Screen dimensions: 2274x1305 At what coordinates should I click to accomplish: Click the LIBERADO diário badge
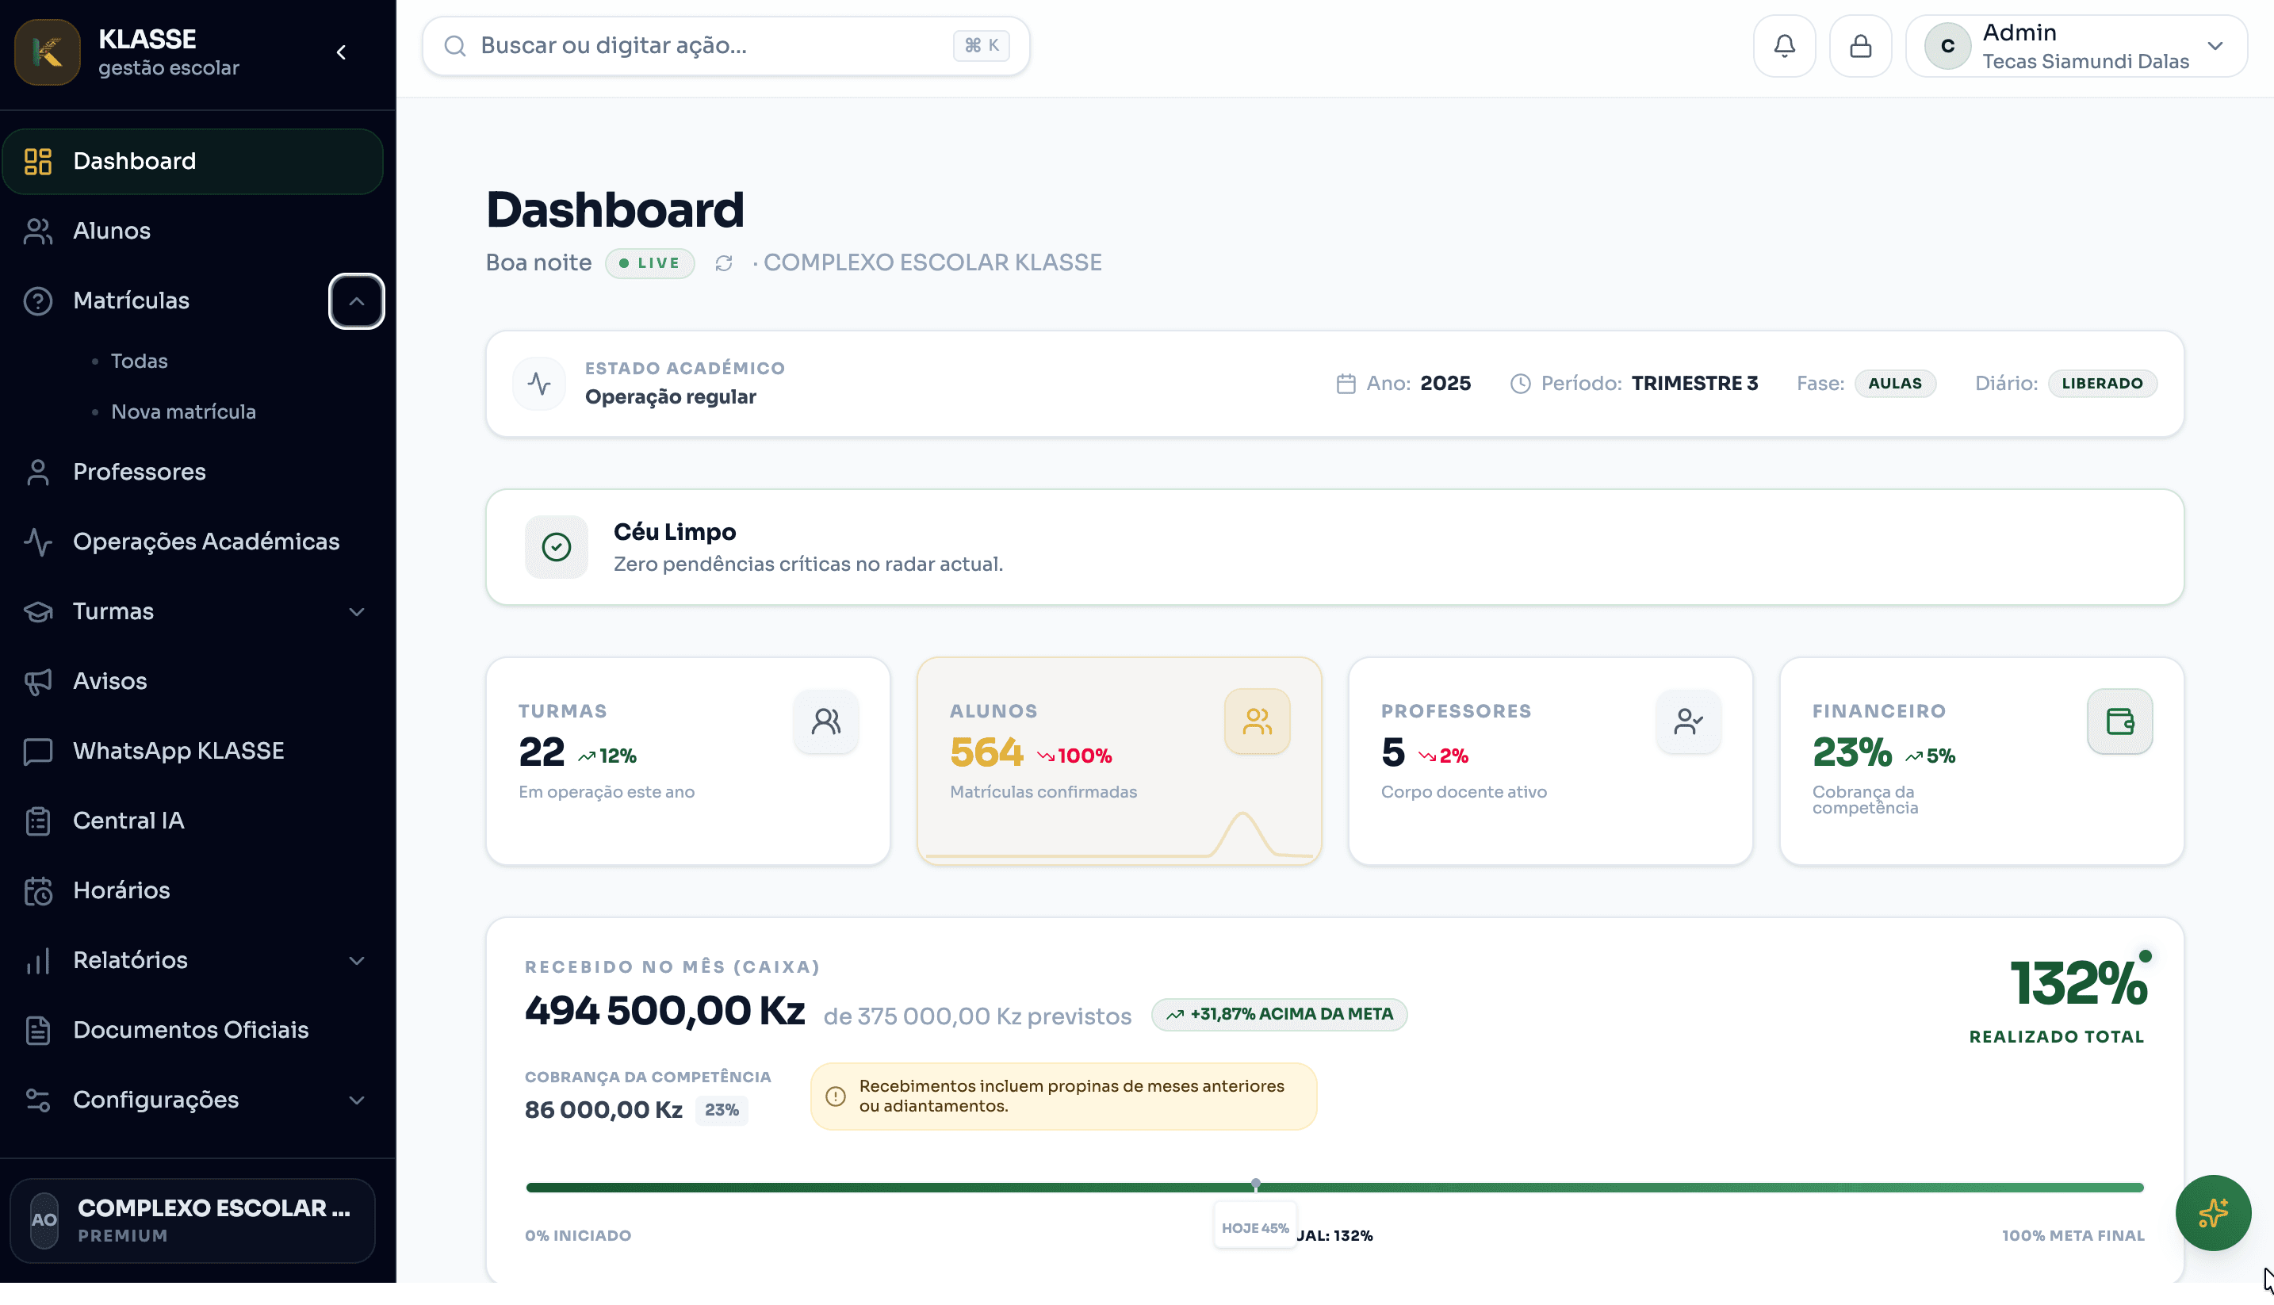[2101, 384]
